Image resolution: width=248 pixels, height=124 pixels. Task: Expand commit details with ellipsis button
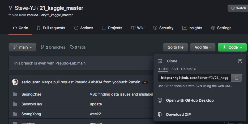tap(145, 82)
